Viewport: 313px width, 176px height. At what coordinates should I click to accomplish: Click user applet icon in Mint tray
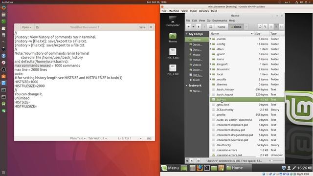[x=289, y=168]
